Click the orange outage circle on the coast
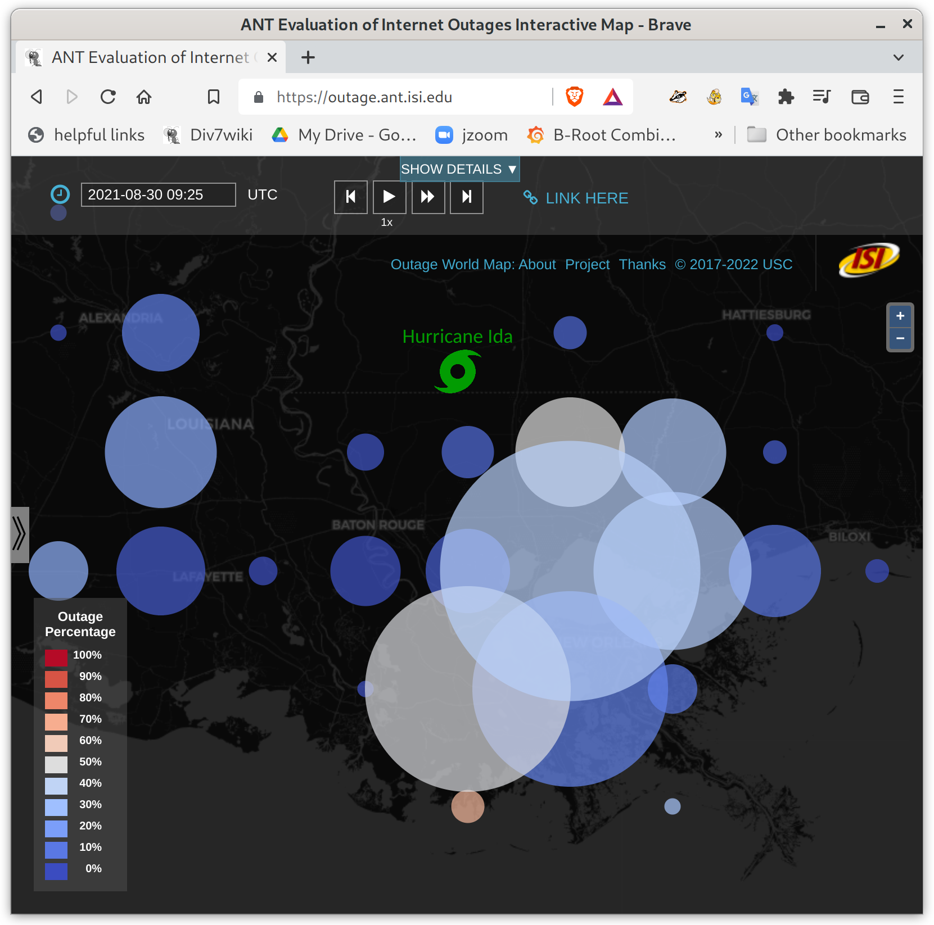934x925 pixels. pyautogui.click(x=468, y=806)
